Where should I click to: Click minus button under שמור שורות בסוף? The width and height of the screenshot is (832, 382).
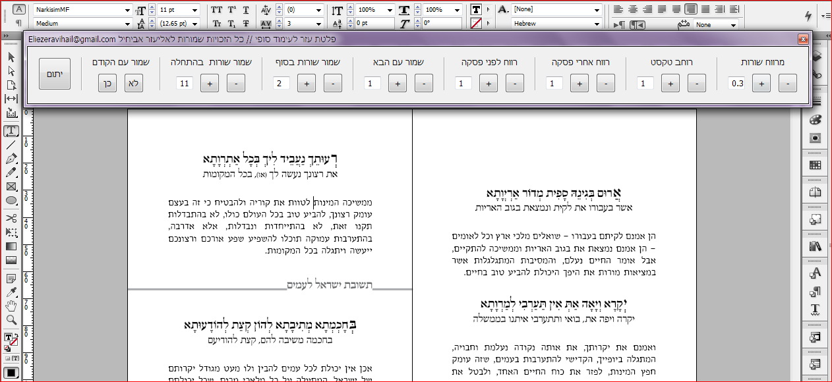coord(333,83)
